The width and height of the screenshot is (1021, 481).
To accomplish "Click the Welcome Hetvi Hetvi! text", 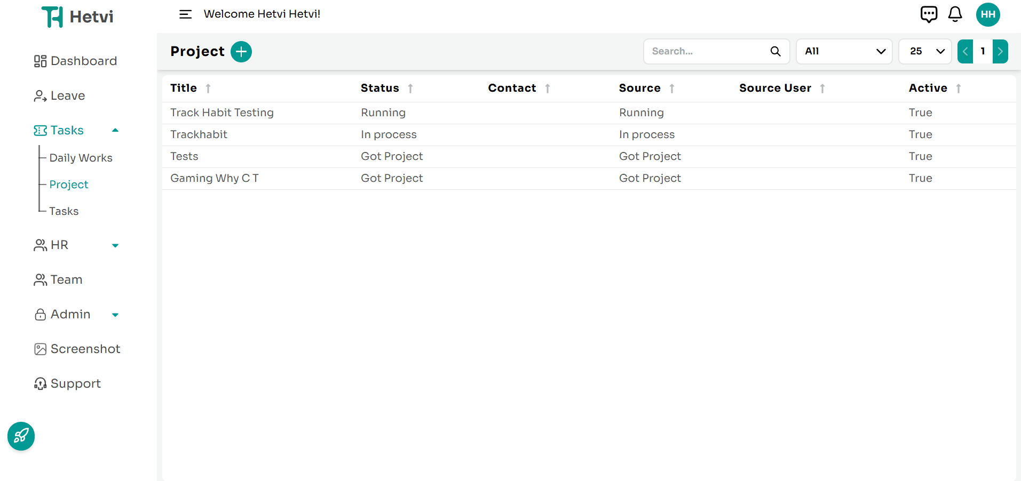I will click(x=262, y=14).
